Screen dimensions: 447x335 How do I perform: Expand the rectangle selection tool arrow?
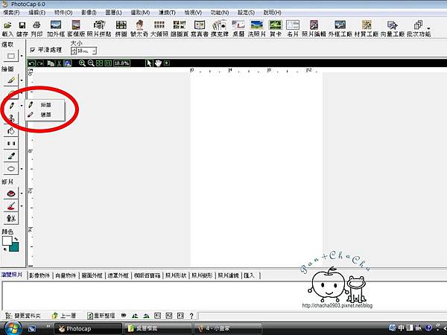[x=22, y=56]
